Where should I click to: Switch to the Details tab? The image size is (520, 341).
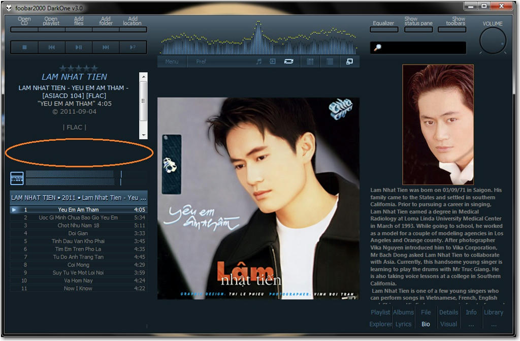448,312
